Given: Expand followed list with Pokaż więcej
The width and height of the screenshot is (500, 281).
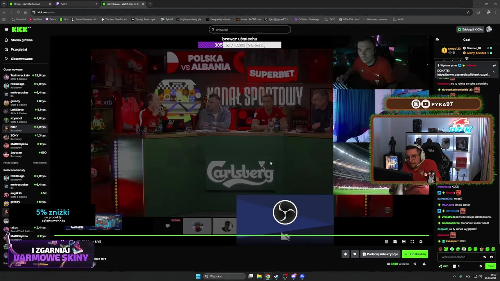Looking at the screenshot, I should pos(11,163).
